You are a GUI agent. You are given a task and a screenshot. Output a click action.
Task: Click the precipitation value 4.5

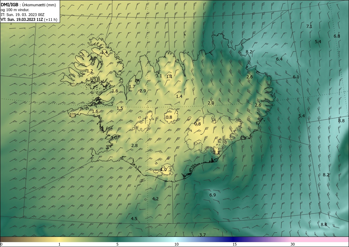pos(134,219)
